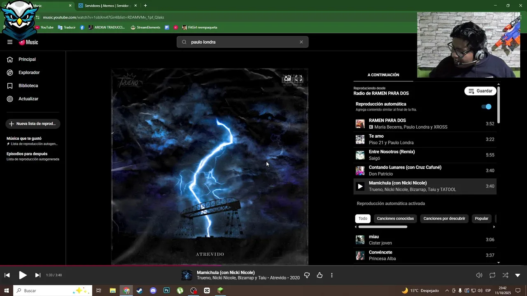Play RAMEN PARA DOS from the queue
Viewport: 527px width, 296px height.
click(x=425, y=124)
